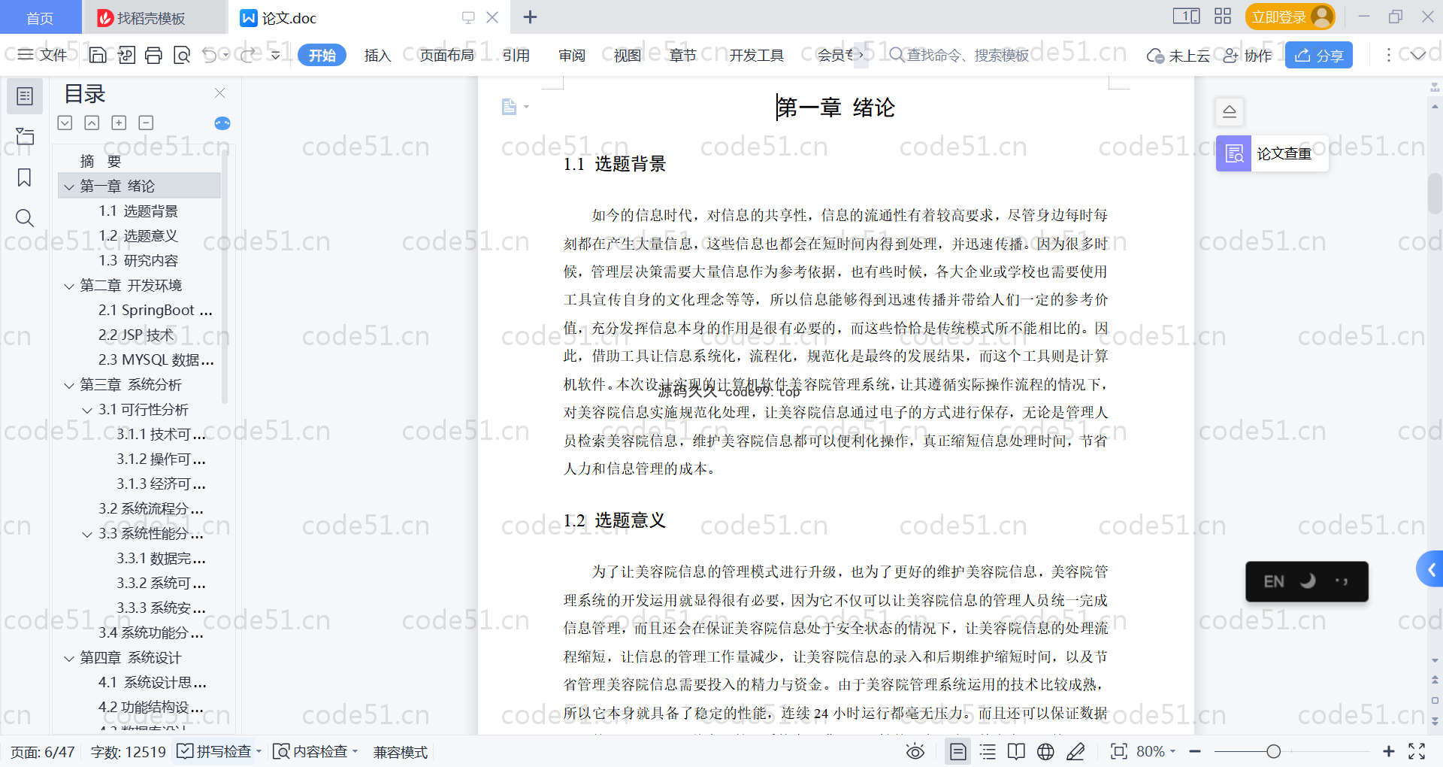The height and width of the screenshot is (767, 1443).
Task: Click the collapse-all minus icon in 目录 pane
Action: point(146,123)
